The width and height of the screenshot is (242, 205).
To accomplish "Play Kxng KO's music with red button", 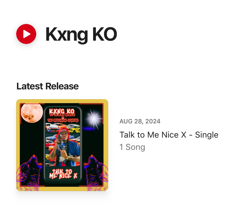I will [x=26, y=34].
